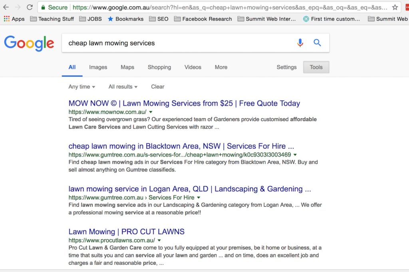
Task: Switch to the Shopping tab
Action: point(159,67)
